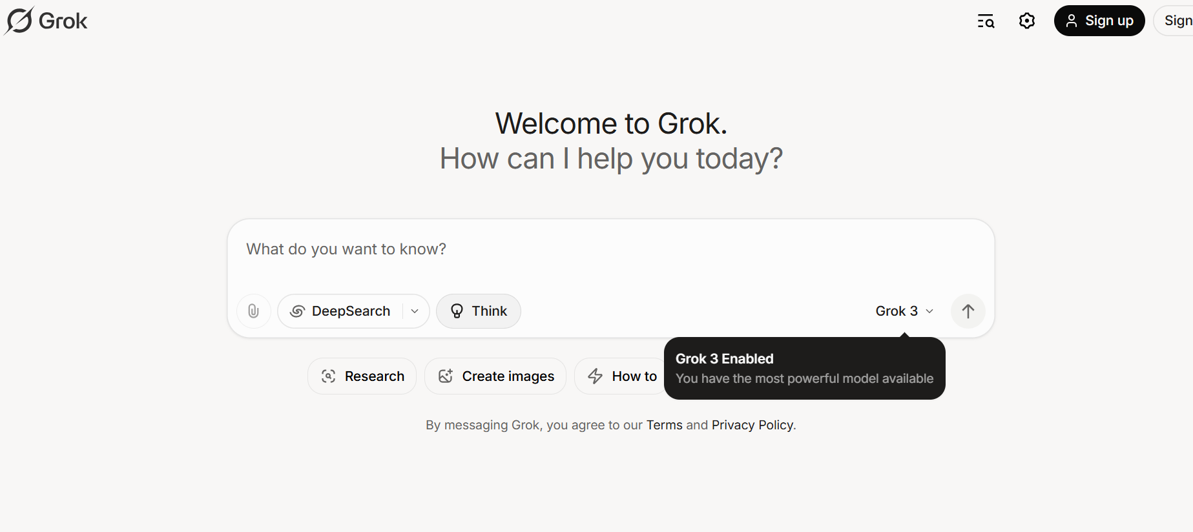Open the Grok 3 model selector
Screen dimensions: 1193x532
tap(904, 311)
